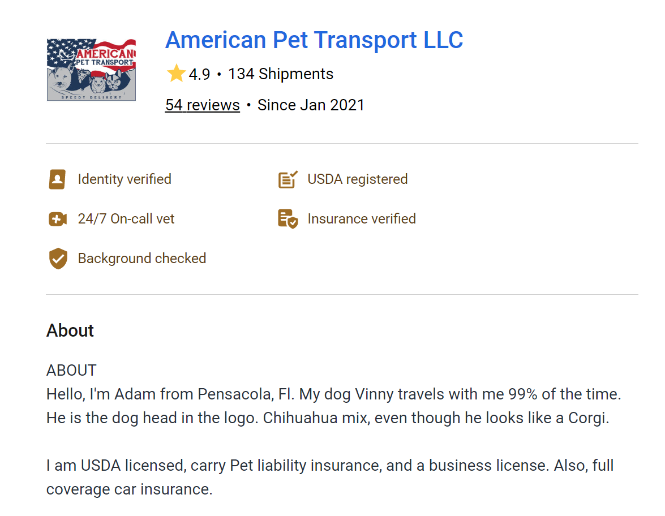Click the bold About section heading
The image size is (665, 516).
(x=70, y=330)
